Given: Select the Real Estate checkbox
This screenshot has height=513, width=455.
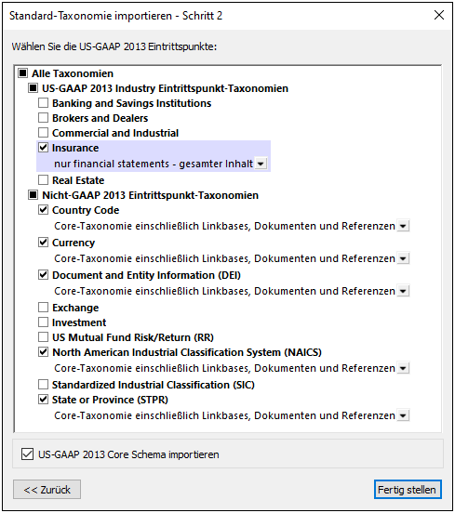Looking at the screenshot, I should pyautogui.click(x=43, y=180).
